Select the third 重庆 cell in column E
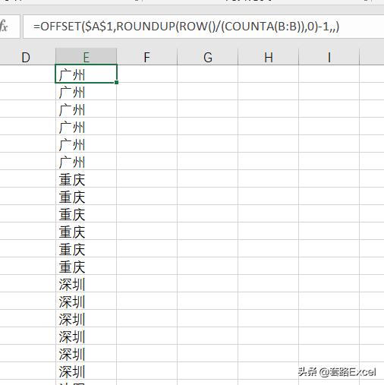 (86, 213)
